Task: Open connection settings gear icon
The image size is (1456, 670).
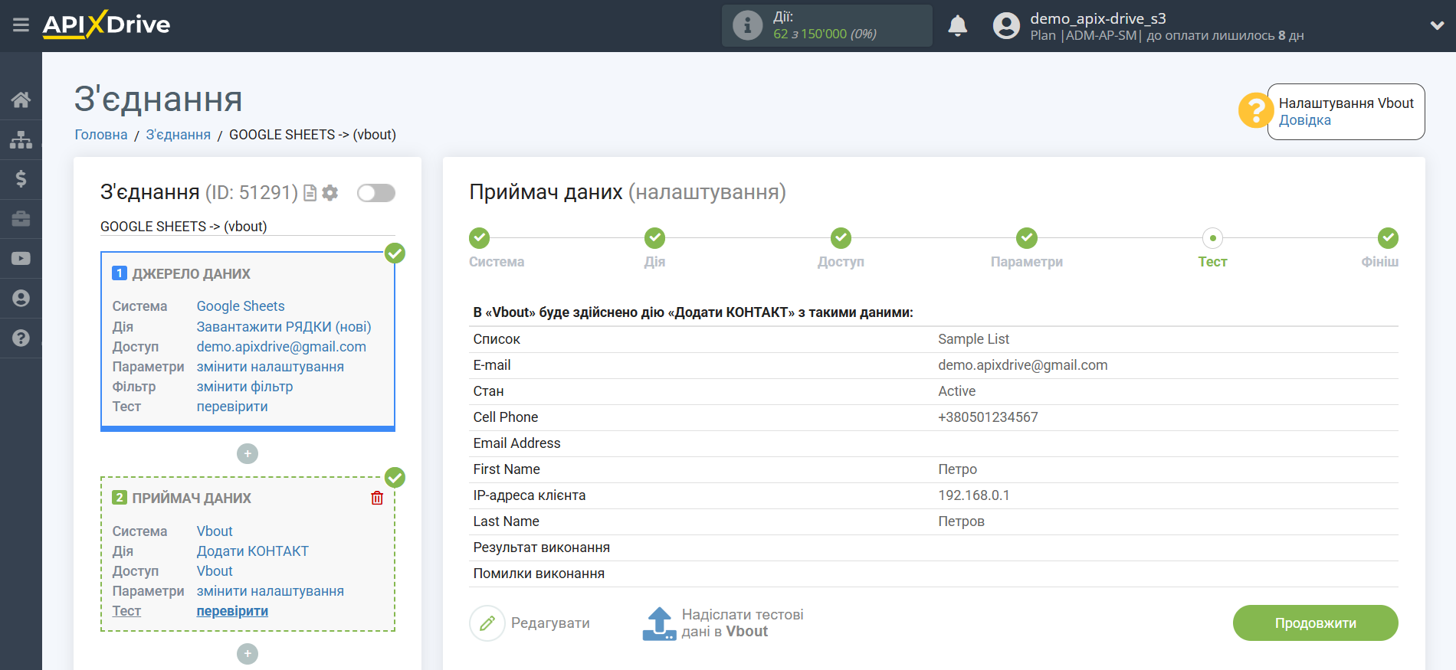Action: (330, 193)
